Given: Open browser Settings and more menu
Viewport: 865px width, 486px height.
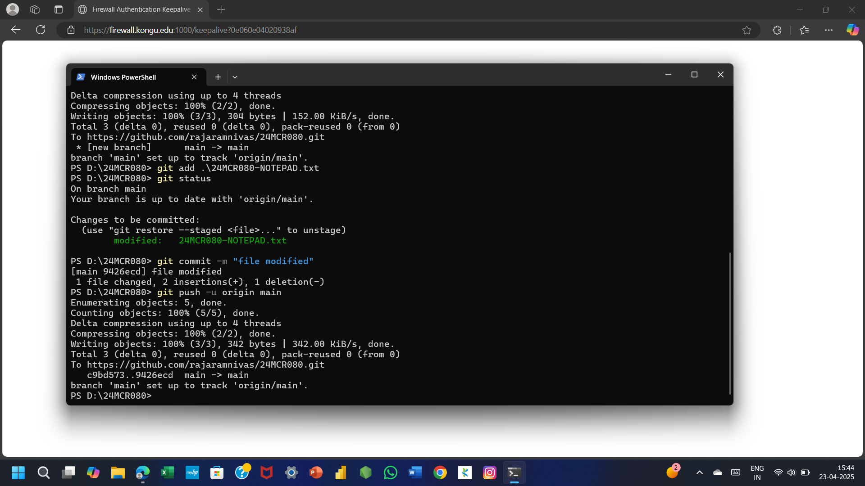Looking at the screenshot, I should click(829, 30).
